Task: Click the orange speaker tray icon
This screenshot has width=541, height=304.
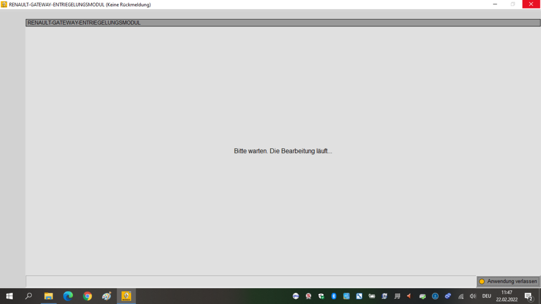Action: click(409, 296)
